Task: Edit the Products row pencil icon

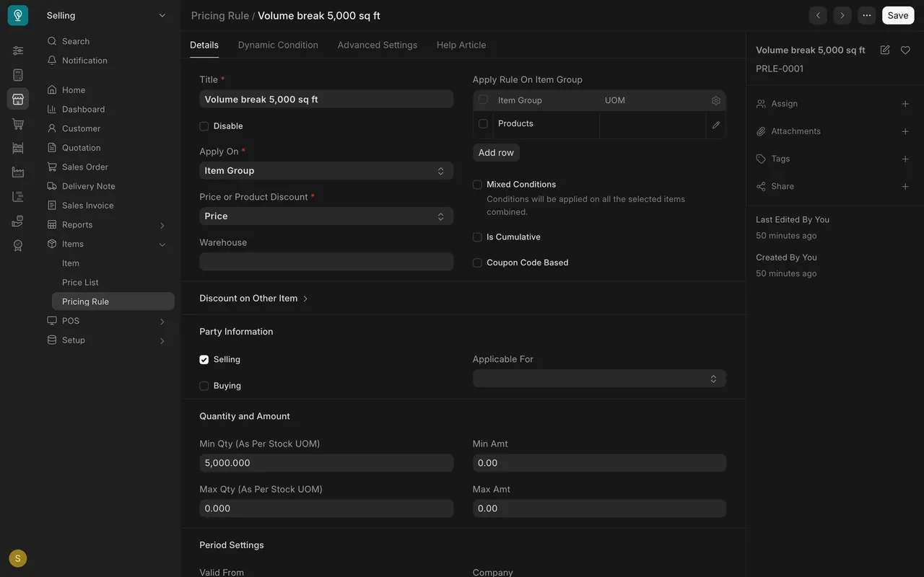Action: [x=716, y=125]
